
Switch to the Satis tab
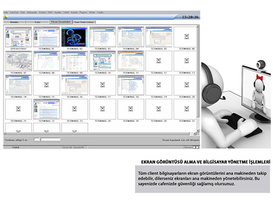[37, 22]
